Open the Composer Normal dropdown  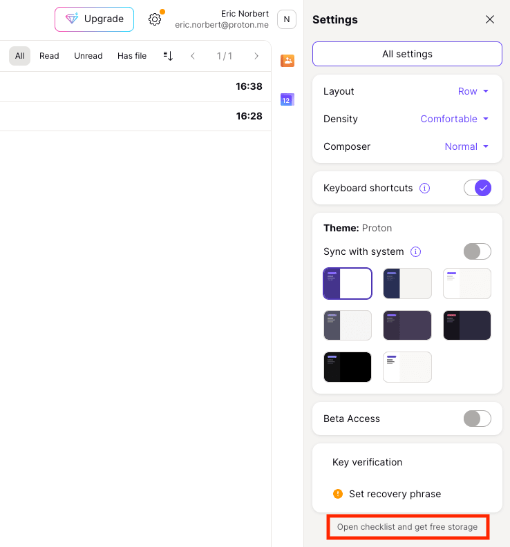[x=466, y=146]
